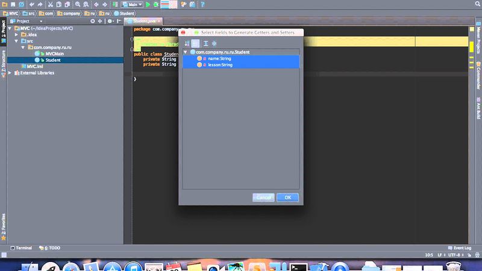This screenshot has width=482, height=271.
Task: Select com breadcrumb in navigation bar
Action: pos(46,13)
